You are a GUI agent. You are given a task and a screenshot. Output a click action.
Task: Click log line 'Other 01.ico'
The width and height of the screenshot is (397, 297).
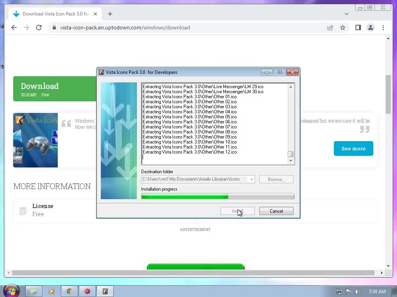pyautogui.click(x=190, y=97)
